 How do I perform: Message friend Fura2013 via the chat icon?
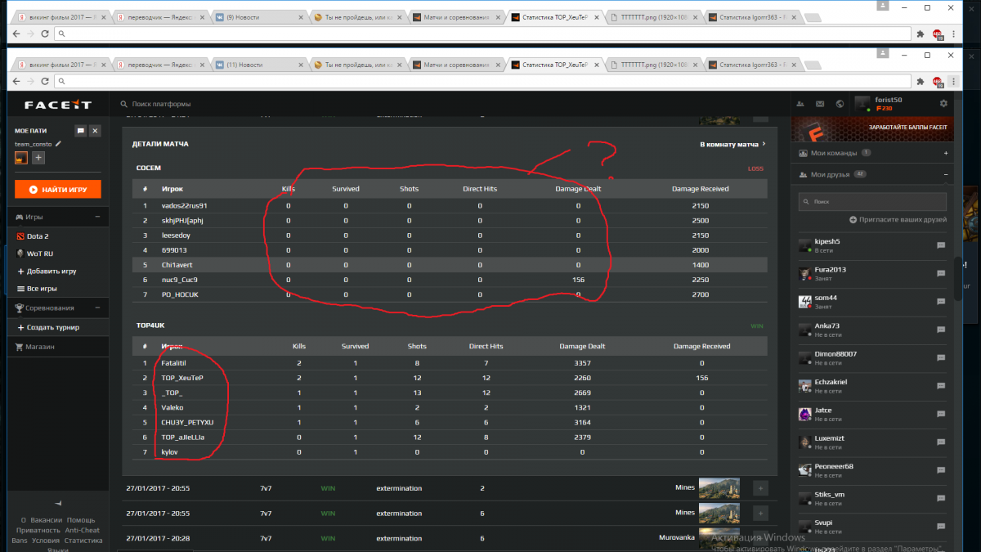(941, 273)
